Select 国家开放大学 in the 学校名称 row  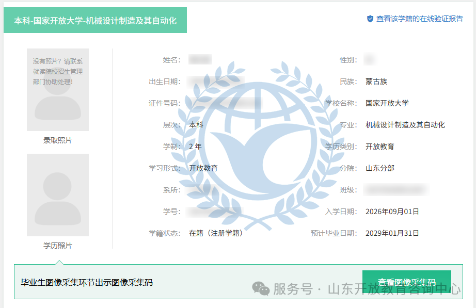point(387,103)
